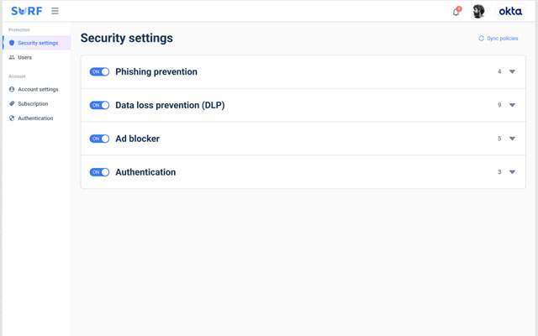Expand the Authentication row arrow
Viewport: 538px width, 336px height.
tap(512, 172)
